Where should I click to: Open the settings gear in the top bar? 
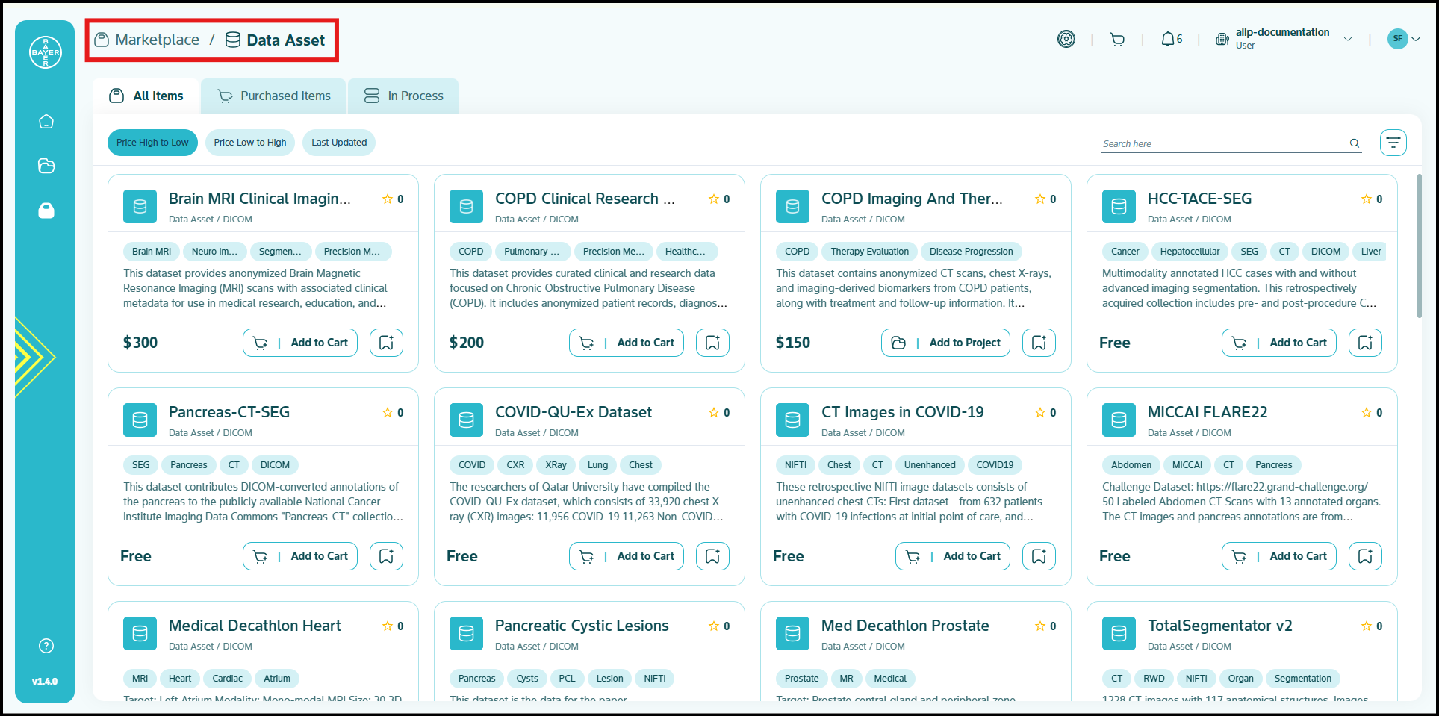coord(1066,39)
